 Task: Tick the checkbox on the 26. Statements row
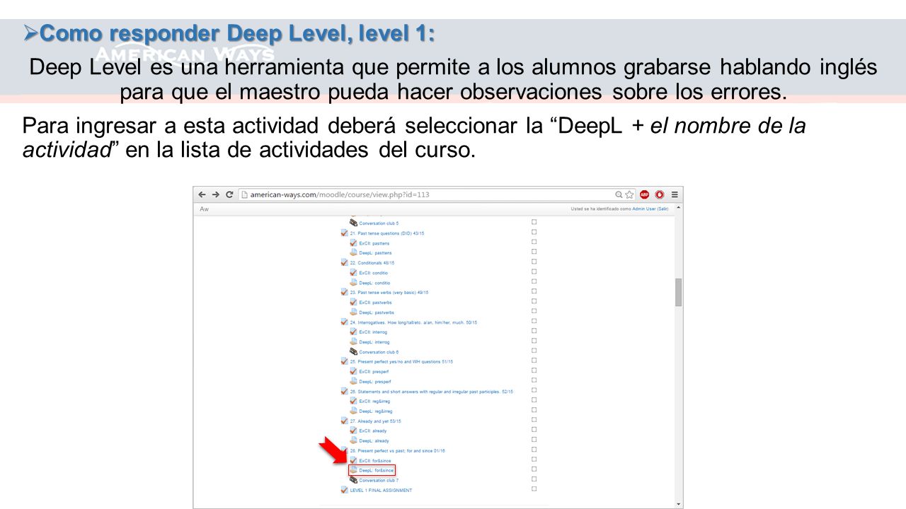(x=534, y=390)
